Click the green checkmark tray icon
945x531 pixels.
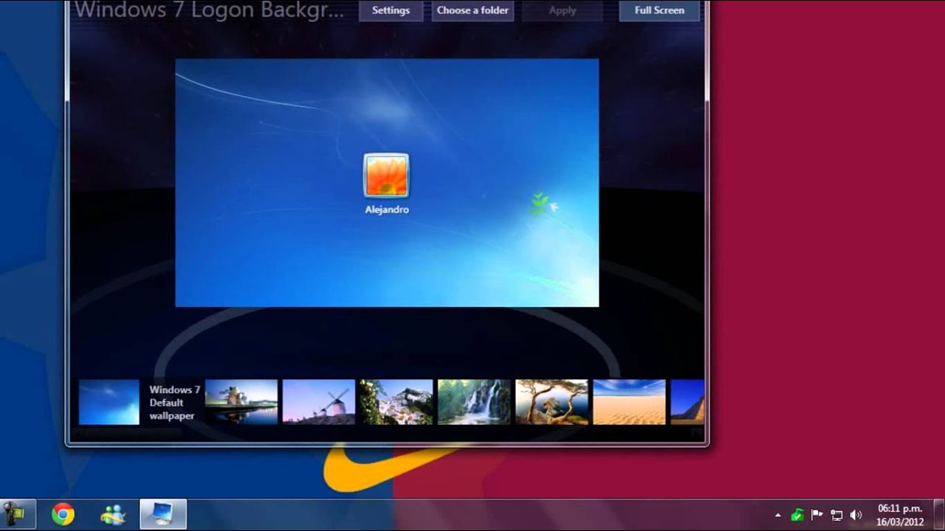pos(797,515)
